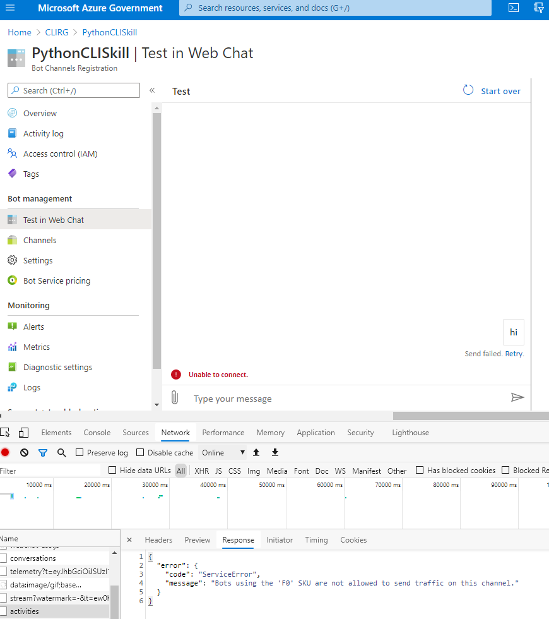Click the send message arrow icon
The image size is (549, 619).
(x=517, y=397)
